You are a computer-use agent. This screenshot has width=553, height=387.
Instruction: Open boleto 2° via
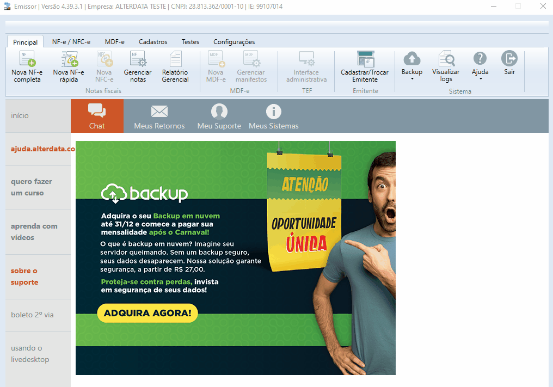coord(38,315)
